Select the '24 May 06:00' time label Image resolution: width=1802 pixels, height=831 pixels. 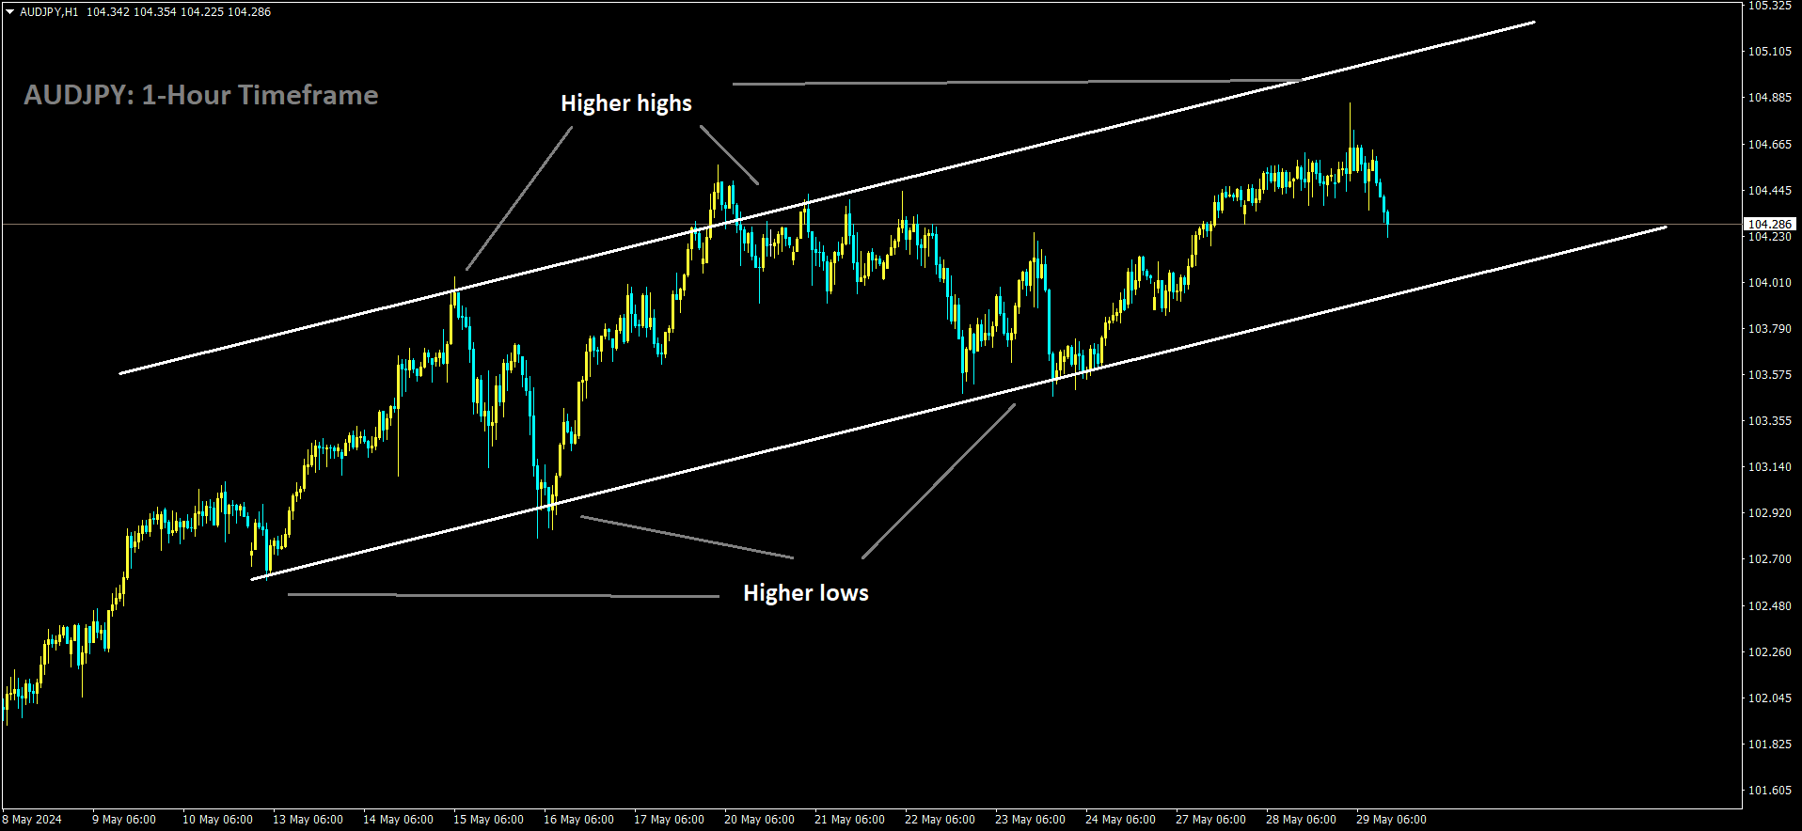click(1120, 820)
